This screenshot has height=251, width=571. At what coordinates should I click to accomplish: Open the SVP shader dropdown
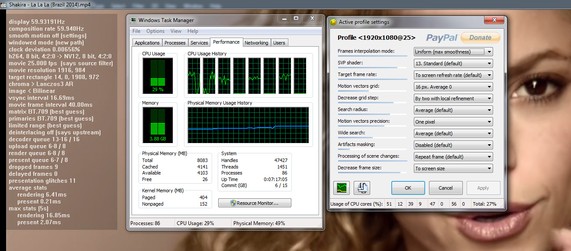coord(453,64)
